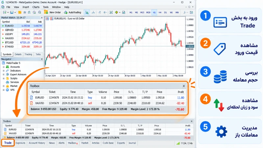
Task: Expand the Expert Advisors node
Action: coord(4,75)
